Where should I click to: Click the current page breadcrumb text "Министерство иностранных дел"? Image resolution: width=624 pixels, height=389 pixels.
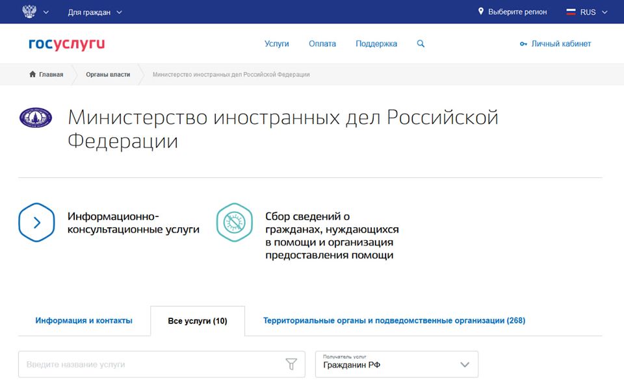(231, 75)
